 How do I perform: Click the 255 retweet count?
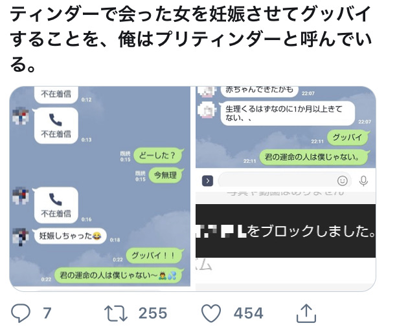pos(153,313)
